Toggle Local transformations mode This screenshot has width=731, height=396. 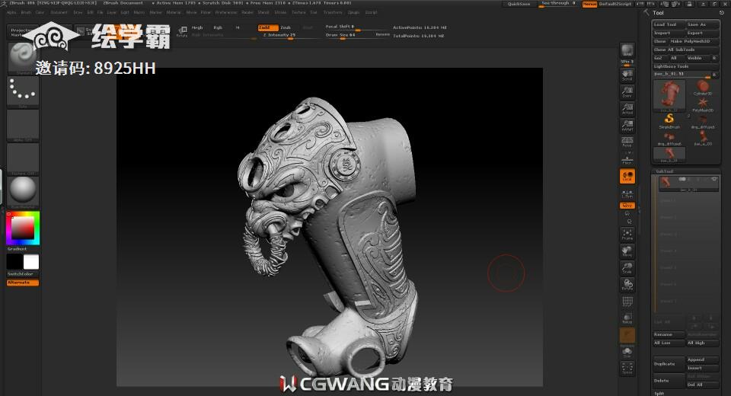coord(627,177)
